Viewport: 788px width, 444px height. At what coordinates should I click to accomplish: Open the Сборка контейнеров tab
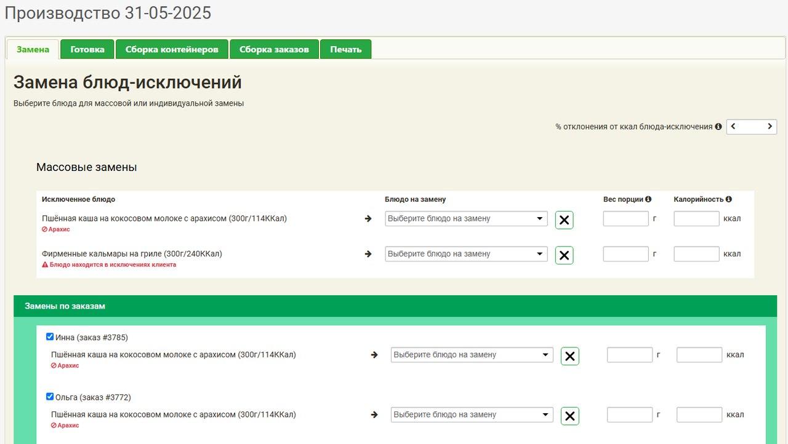pyautogui.click(x=172, y=49)
